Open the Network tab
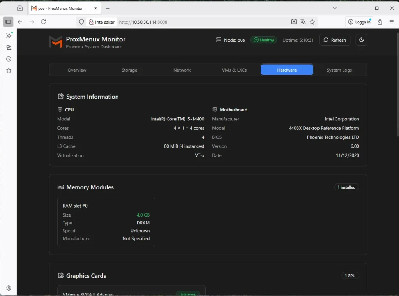 coord(182,70)
